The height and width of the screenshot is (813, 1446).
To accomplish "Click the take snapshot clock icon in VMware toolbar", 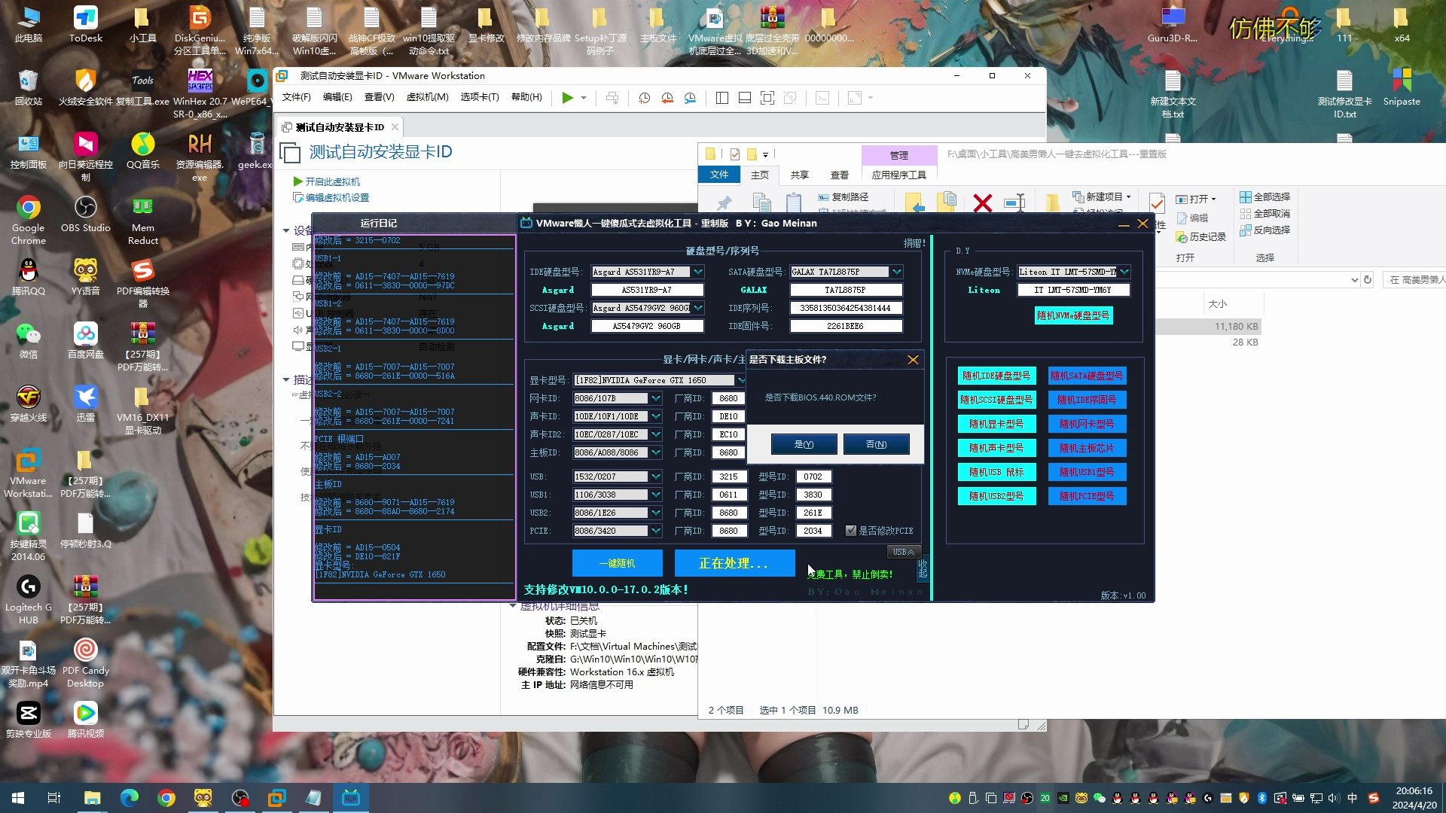I will coord(644,98).
